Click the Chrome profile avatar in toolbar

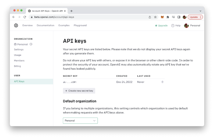coord(185,17)
